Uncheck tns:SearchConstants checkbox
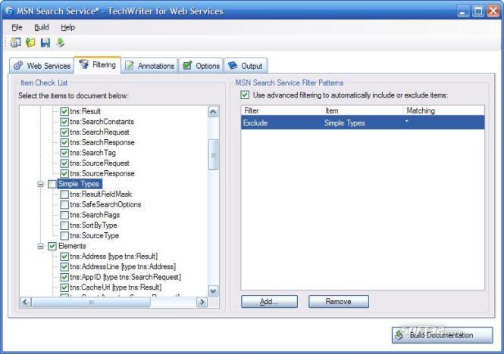Screen dimensions: 504x354 click(x=64, y=122)
